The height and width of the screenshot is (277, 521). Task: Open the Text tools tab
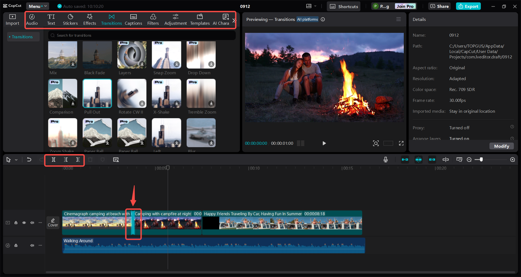[x=51, y=20]
